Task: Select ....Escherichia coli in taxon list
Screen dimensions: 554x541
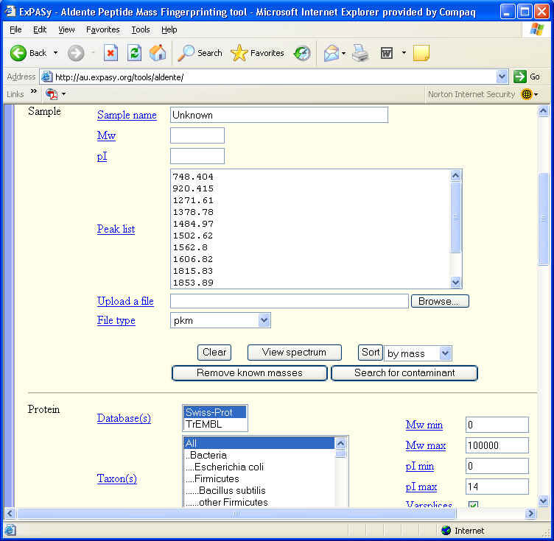Action: click(x=259, y=467)
